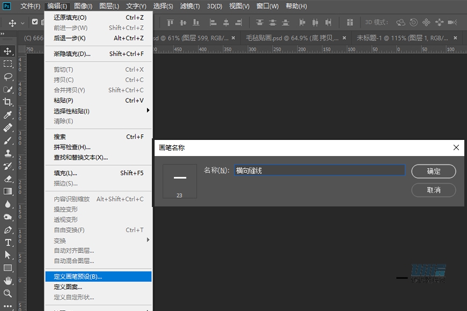
Task: Select the Quick Selection tool
Action: pos(8,90)
